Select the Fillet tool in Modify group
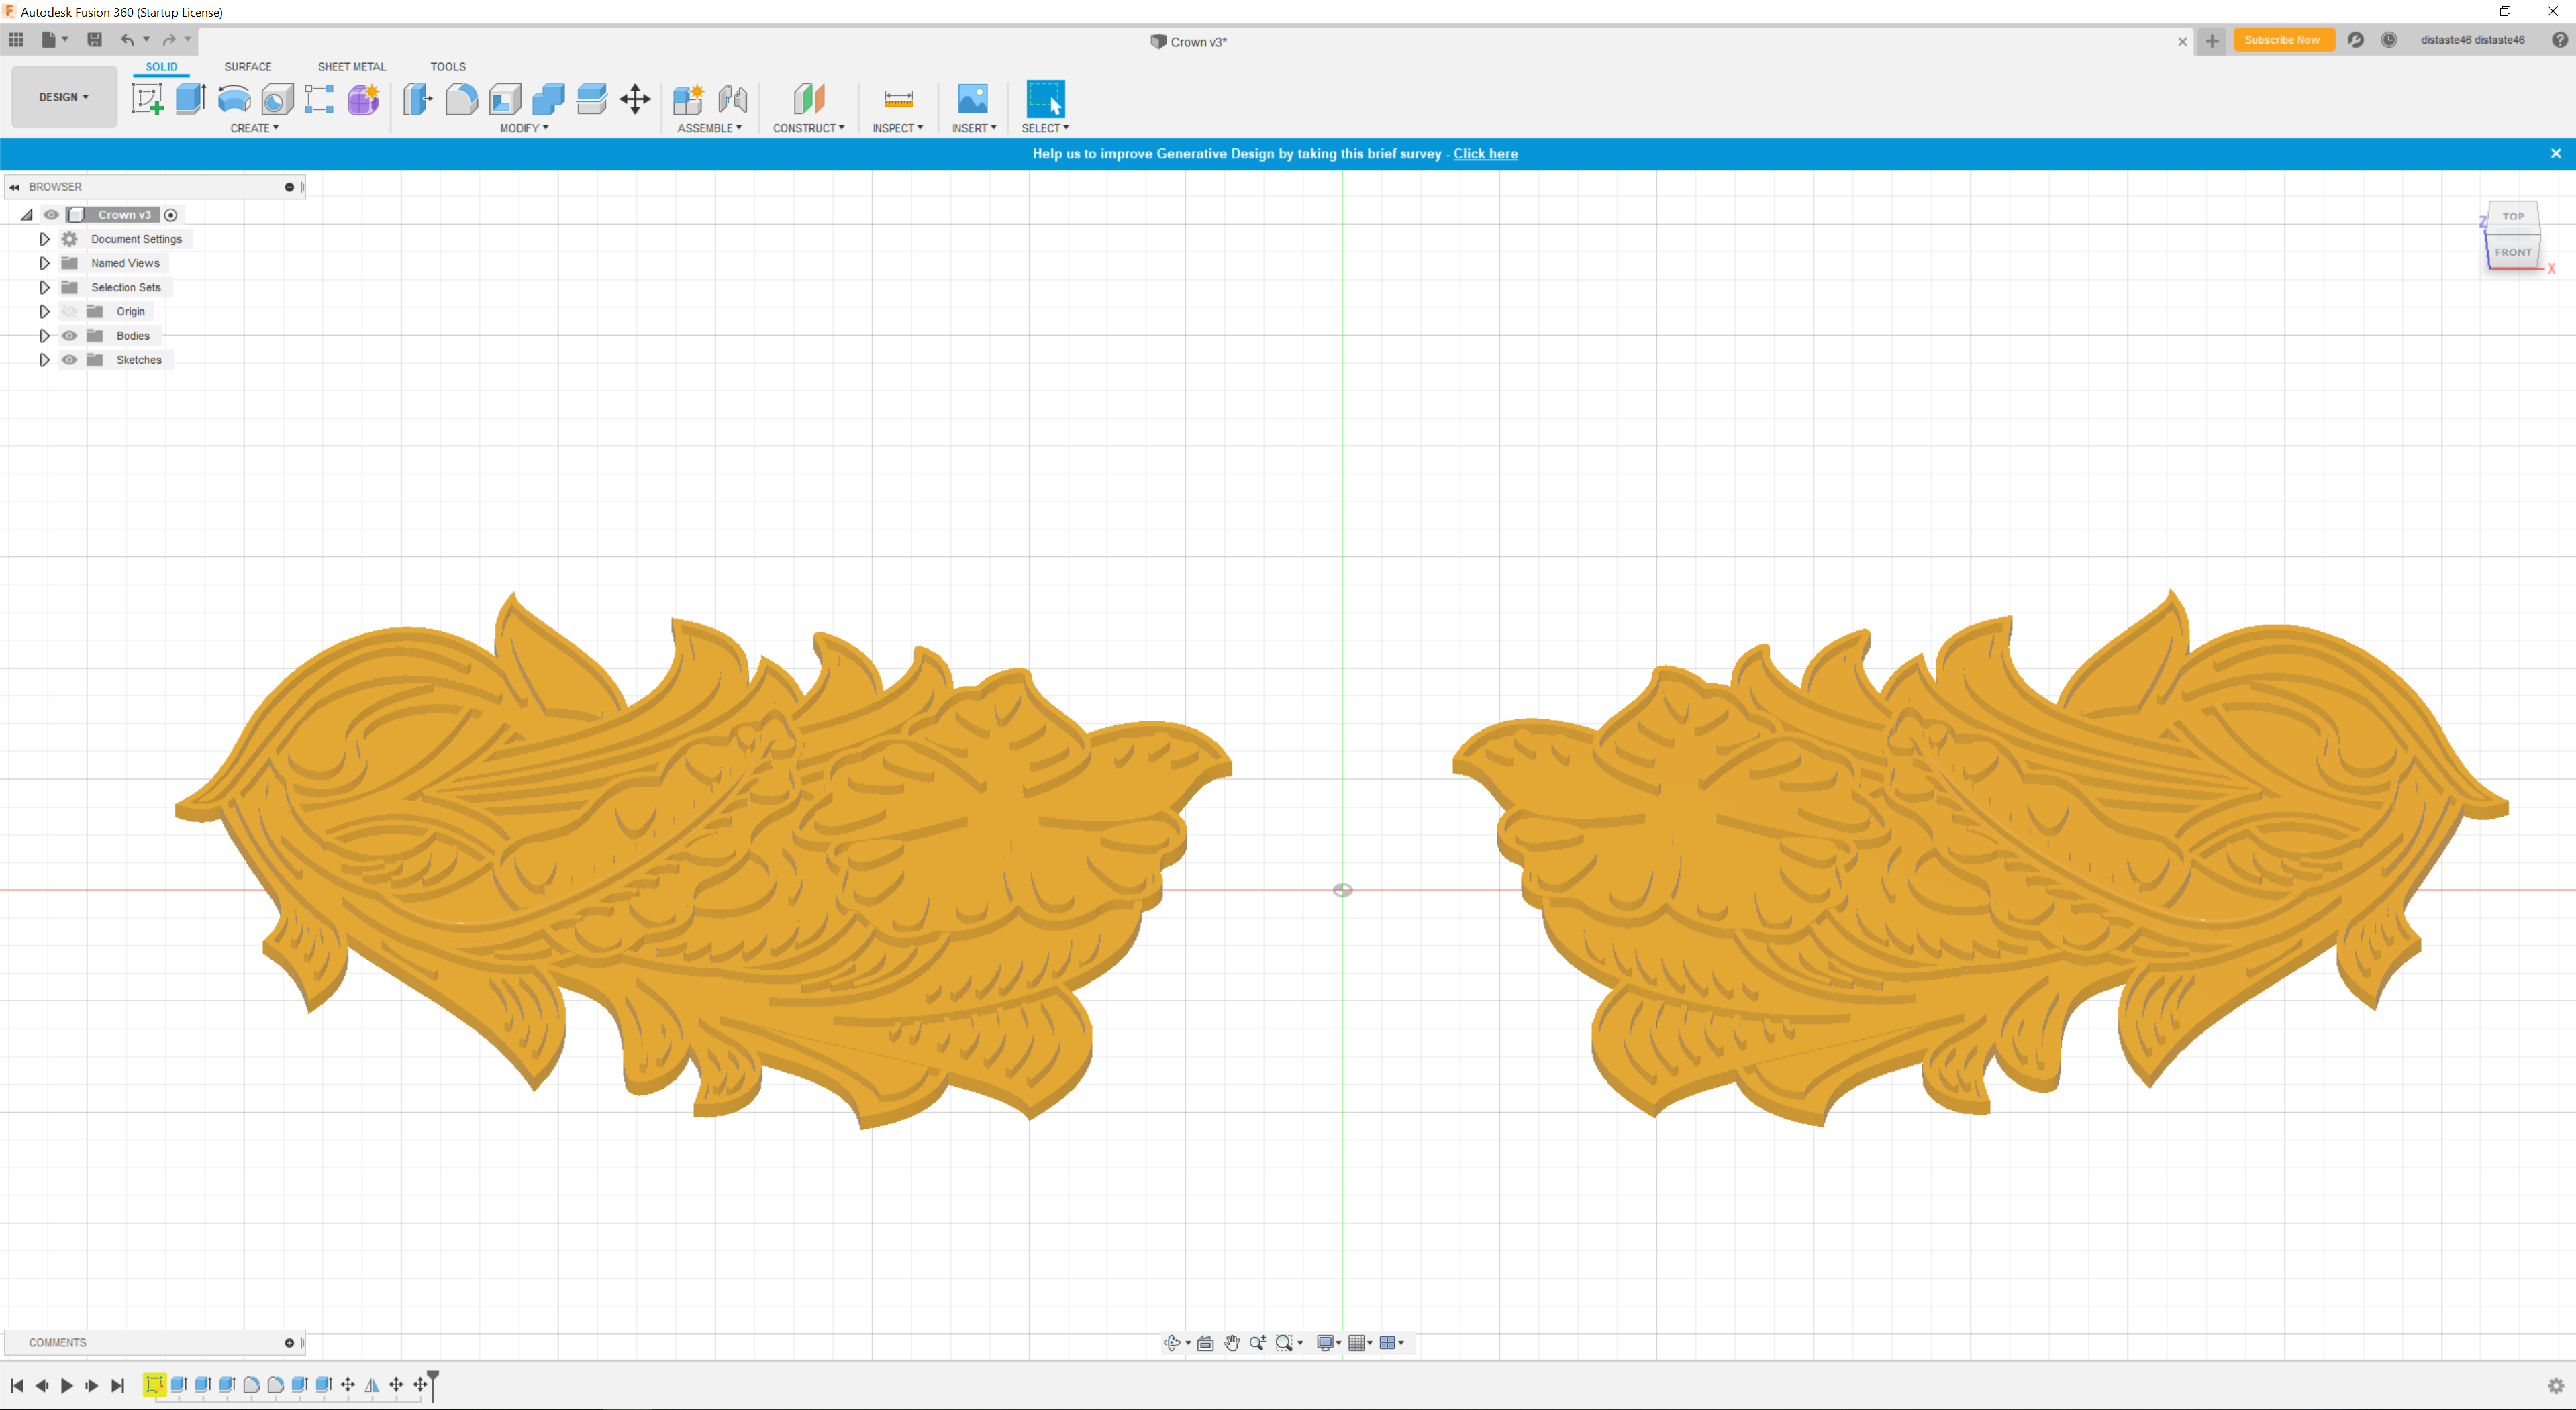Screen dimensions: 2576x1410 (461, 98)
